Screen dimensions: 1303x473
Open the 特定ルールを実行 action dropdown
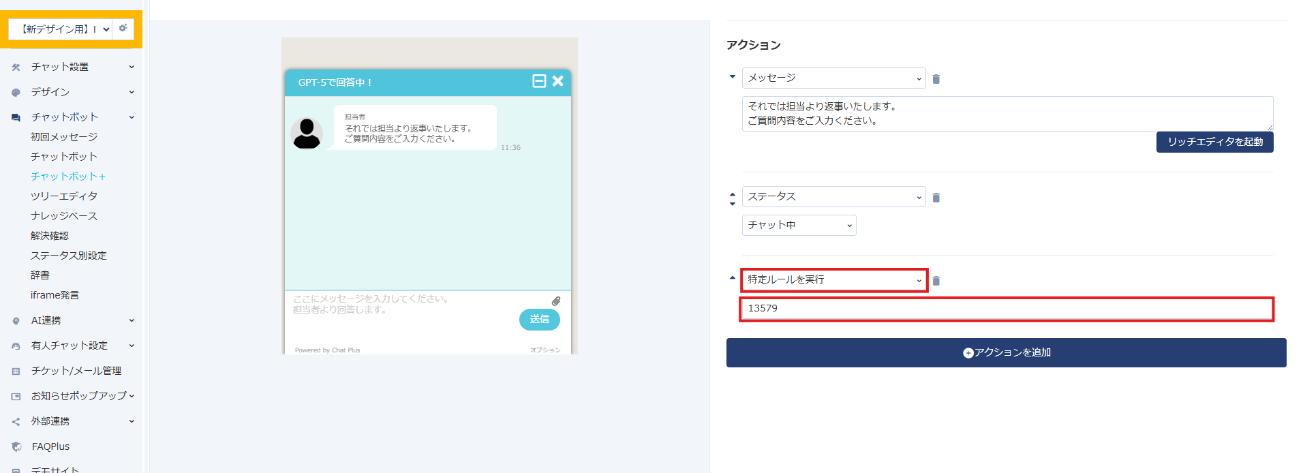click(833, 280)
